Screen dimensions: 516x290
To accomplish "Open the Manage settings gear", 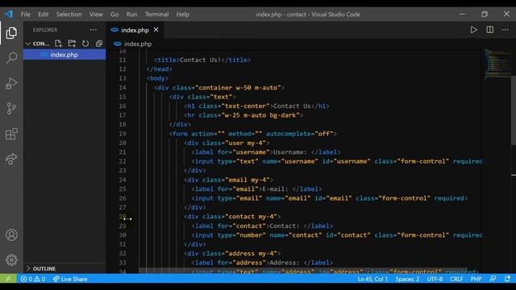I will 11,260.
